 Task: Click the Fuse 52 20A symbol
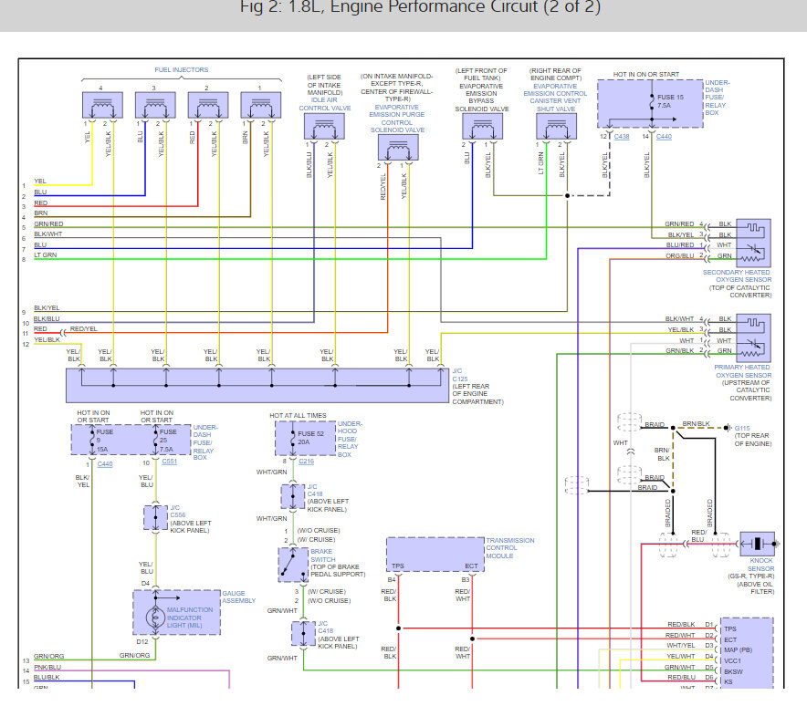293,438
